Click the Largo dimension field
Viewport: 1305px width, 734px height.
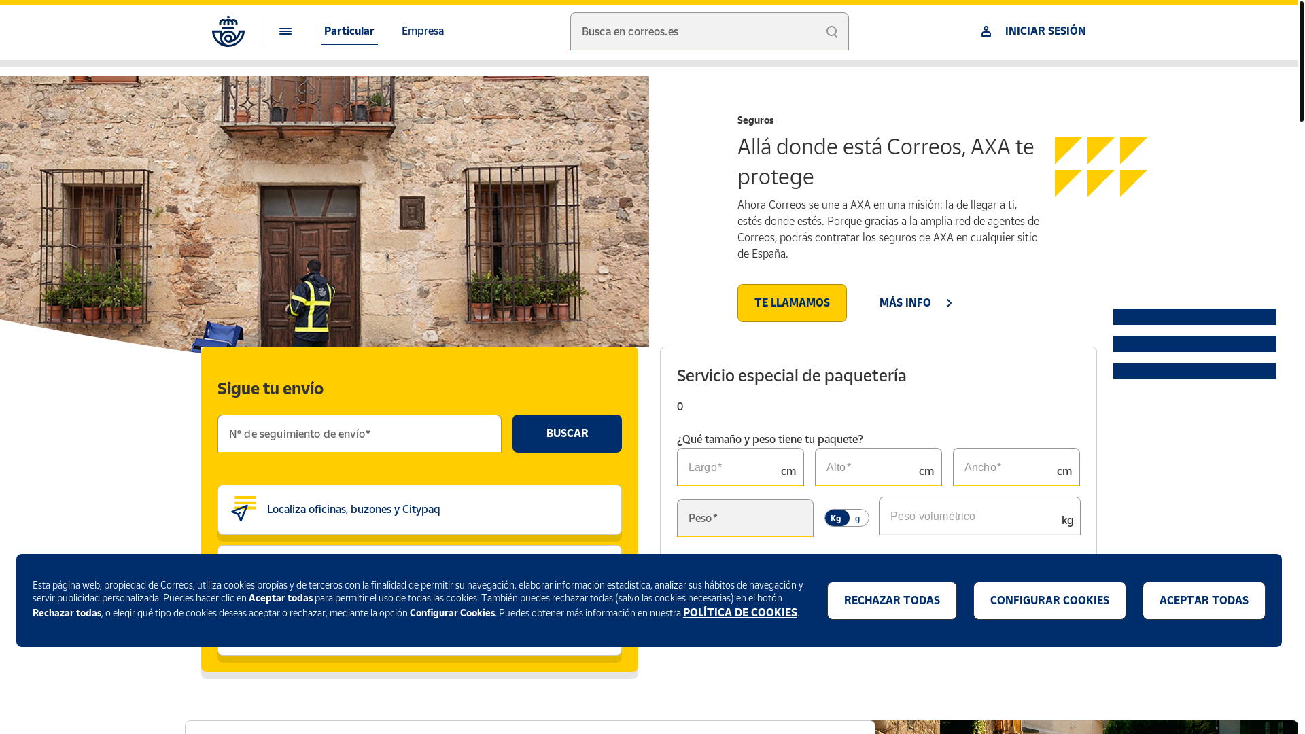point(740,467)
